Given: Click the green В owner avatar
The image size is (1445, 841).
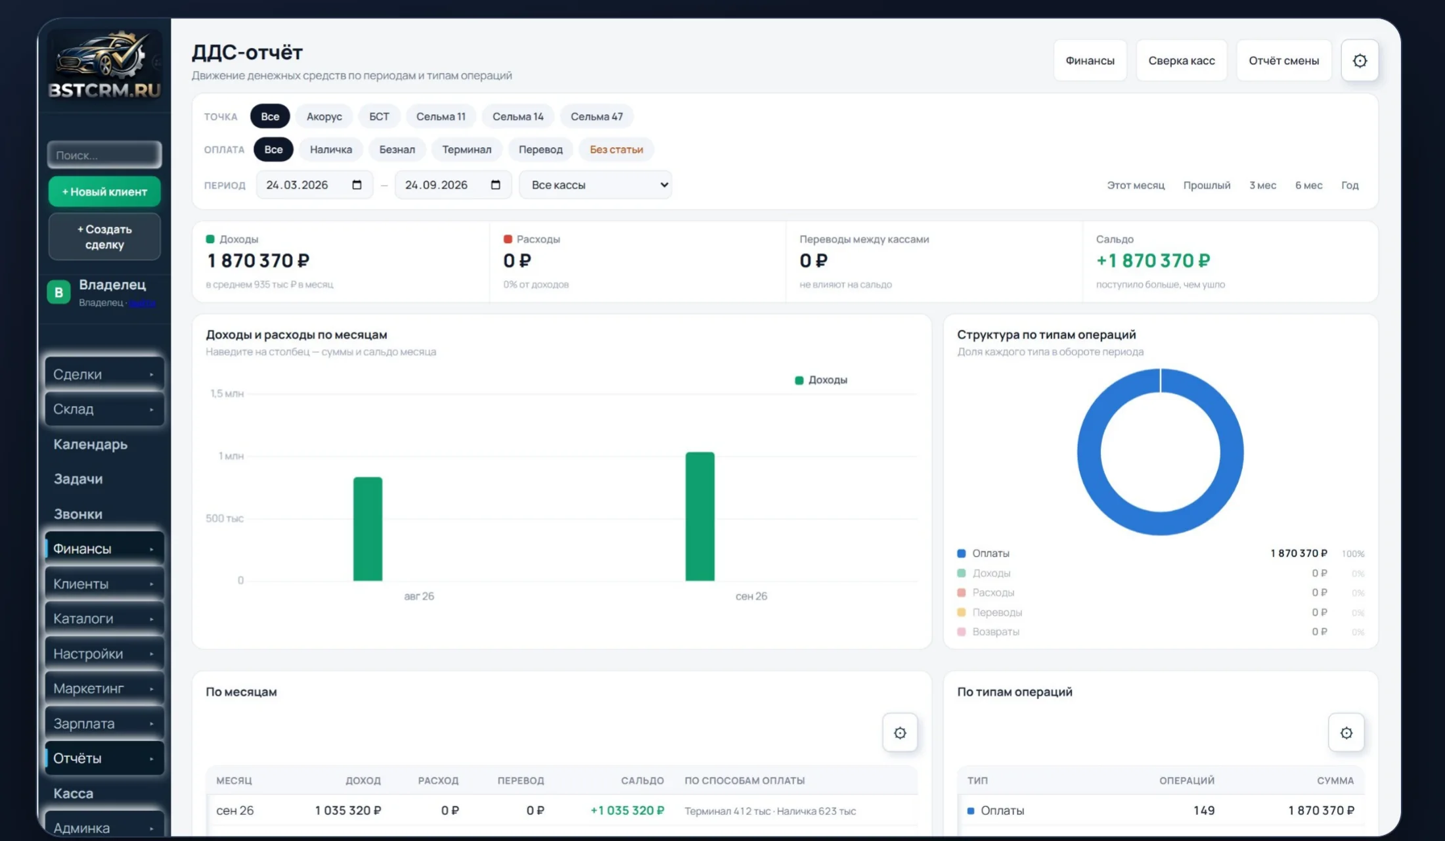Looking at the screenshot, I should coord(58,292).
